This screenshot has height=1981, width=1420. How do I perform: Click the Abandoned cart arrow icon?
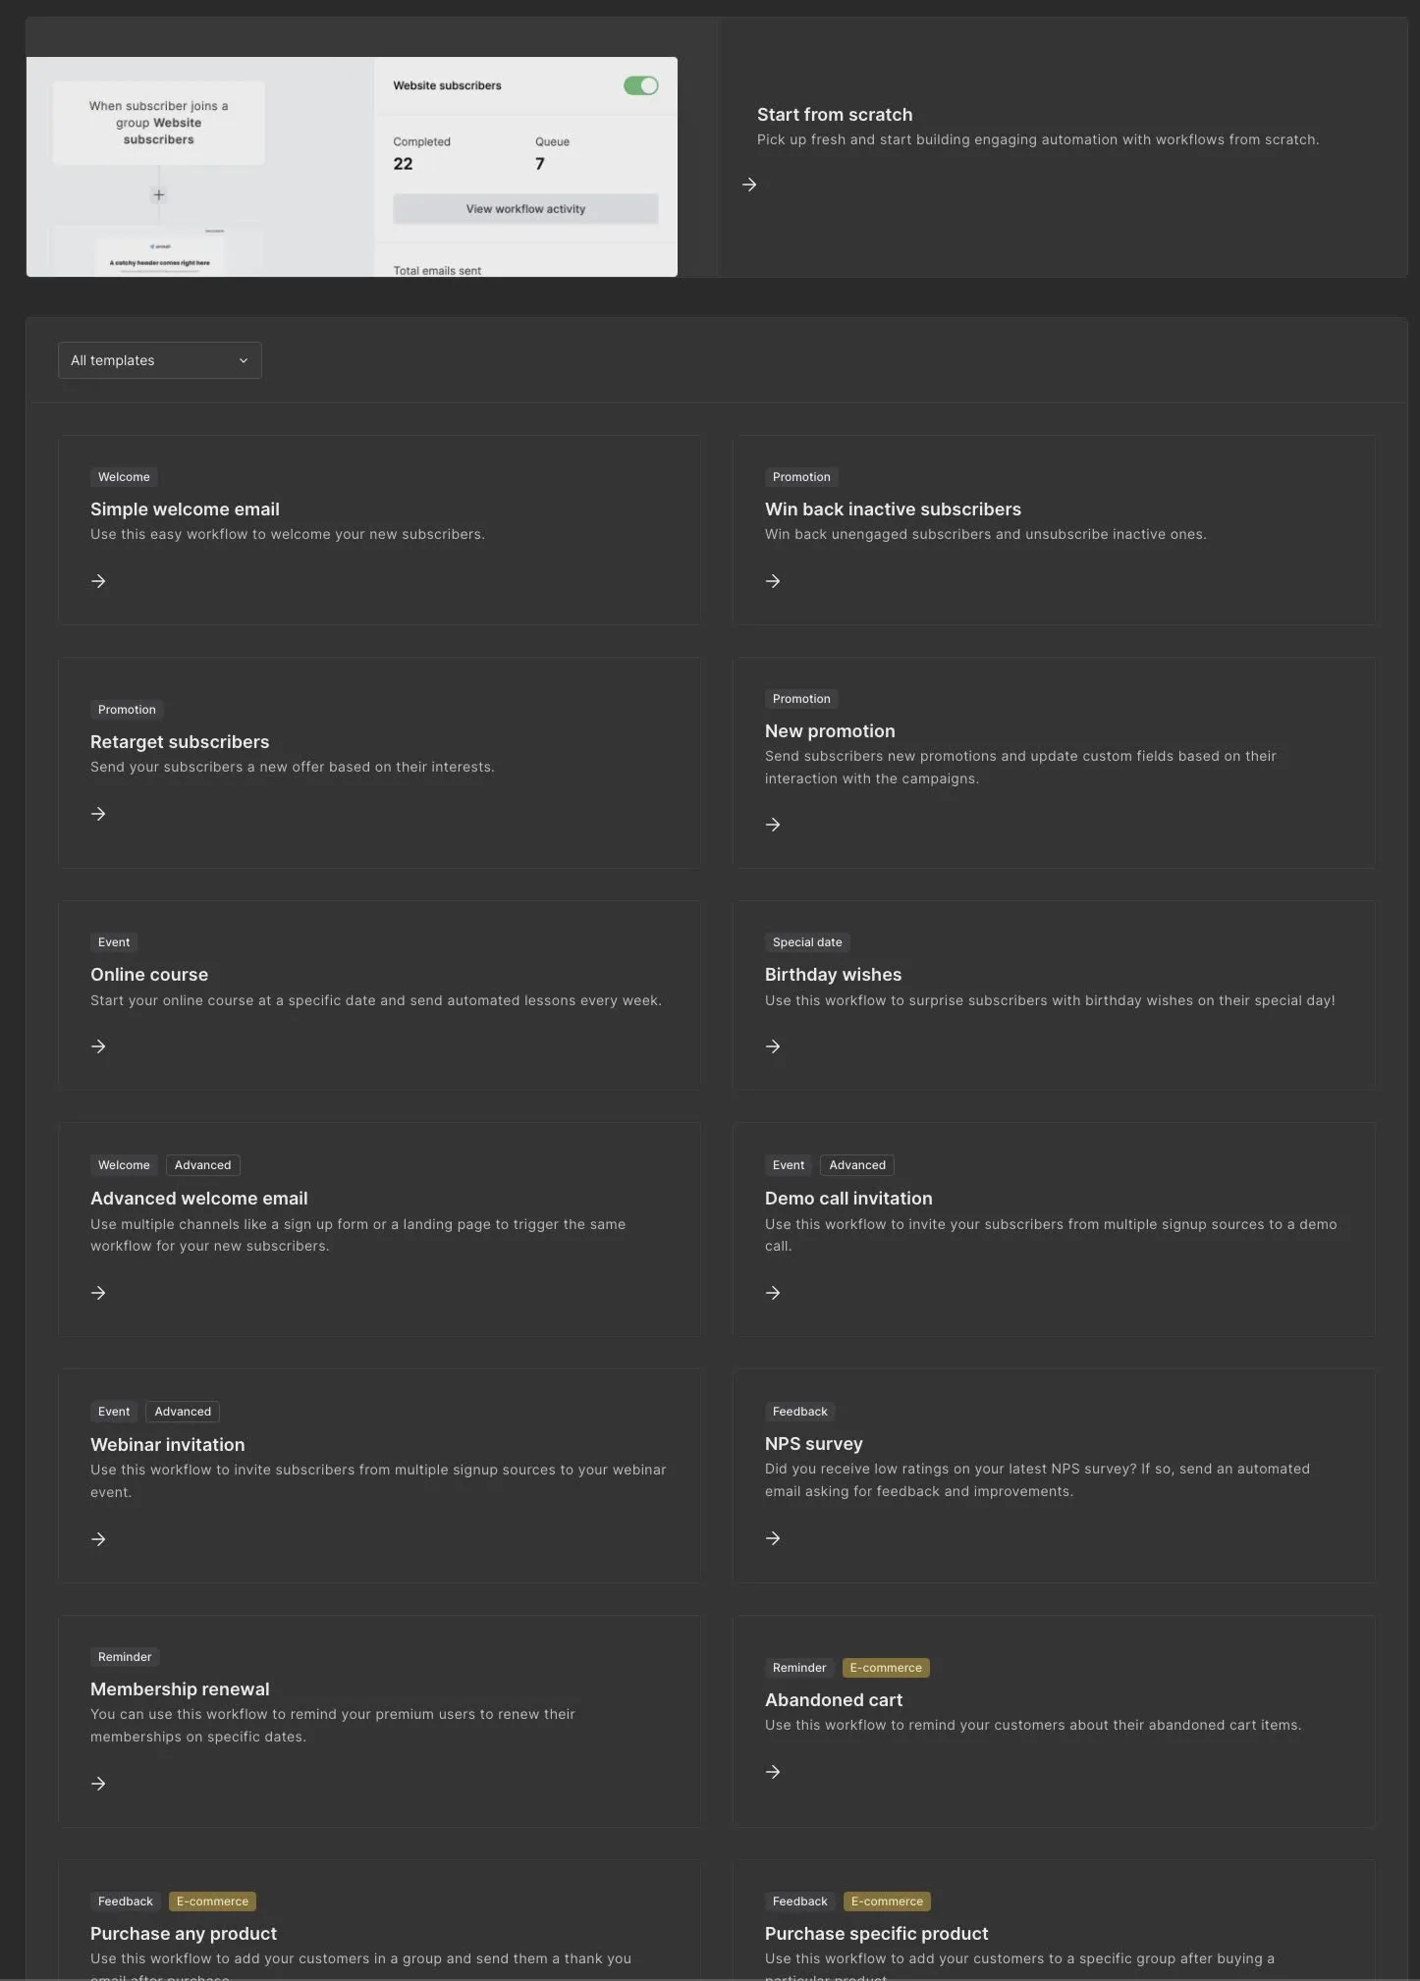click(773, 1772)
